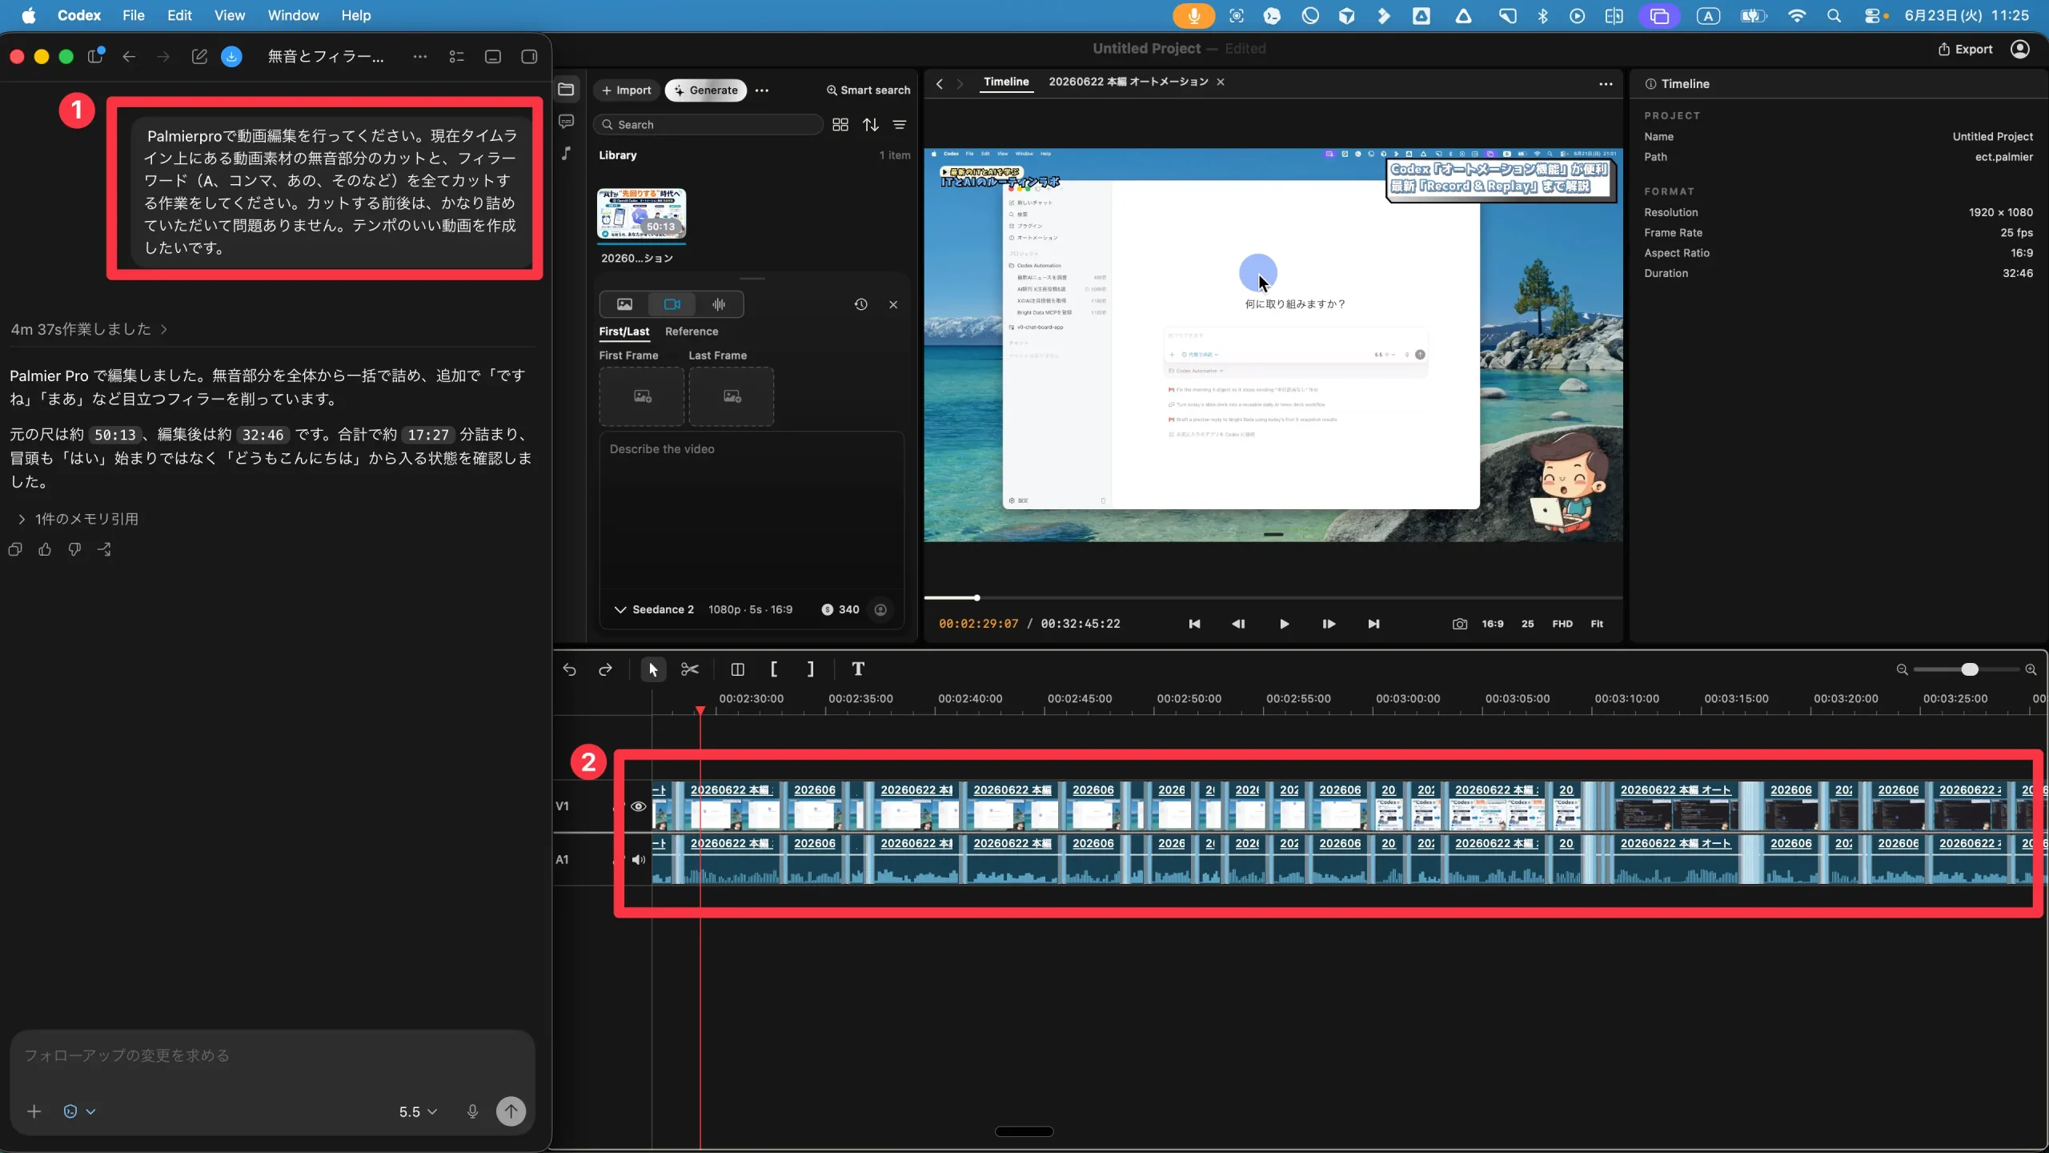Viewport: 2049px width, 1153px height.
Task: Open the chat comments panel icon
Action: pos(567,122)
